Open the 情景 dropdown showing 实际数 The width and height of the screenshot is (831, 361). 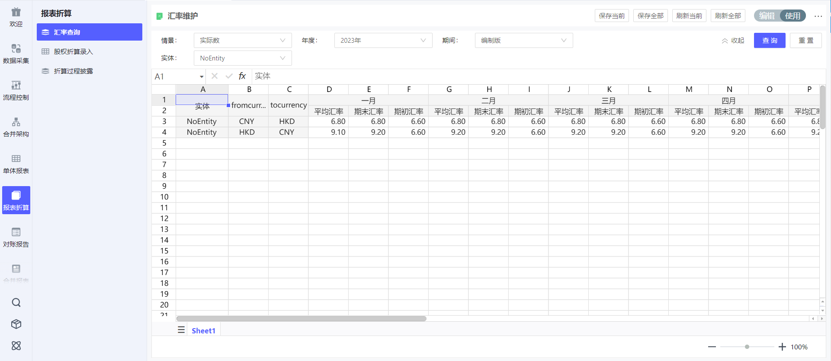point(242,41)
